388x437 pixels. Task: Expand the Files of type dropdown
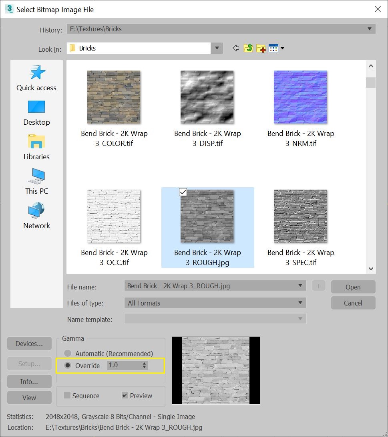(300, 303)
